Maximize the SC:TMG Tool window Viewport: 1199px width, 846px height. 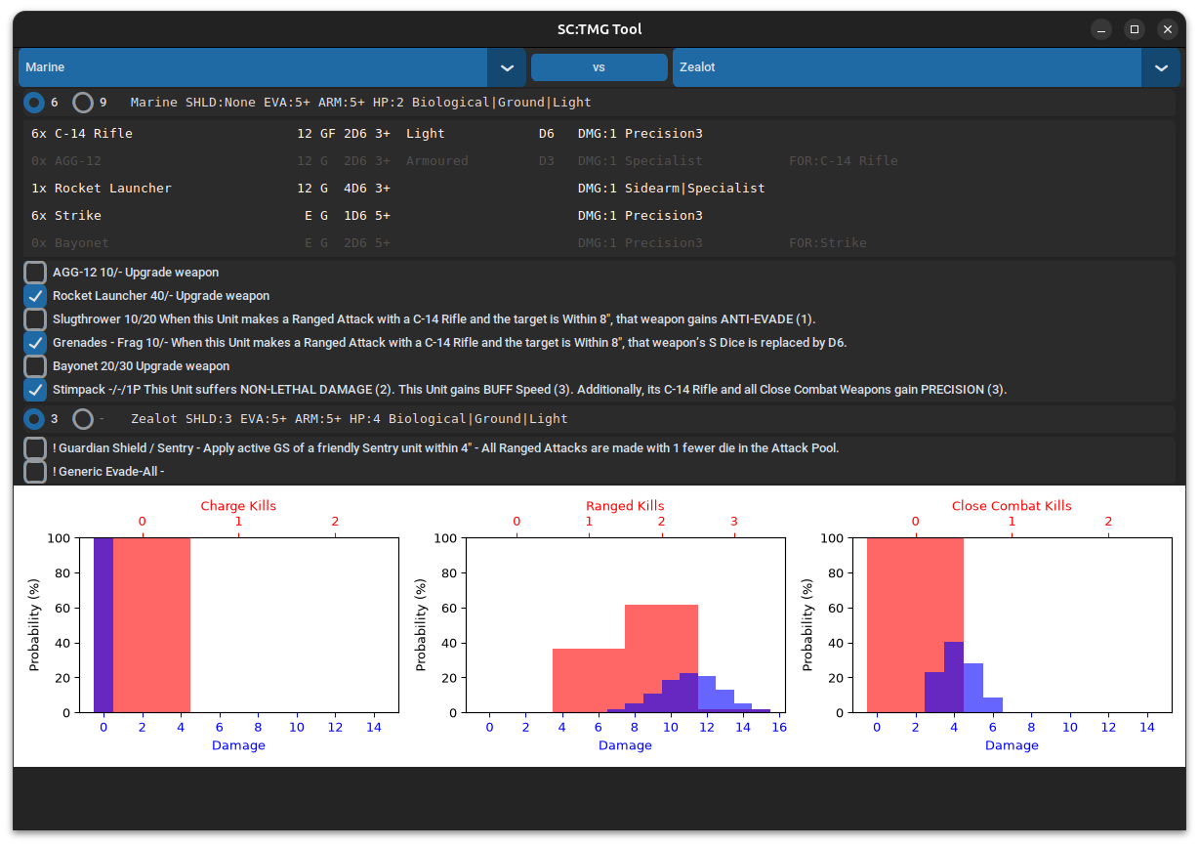coord(1135,29)
